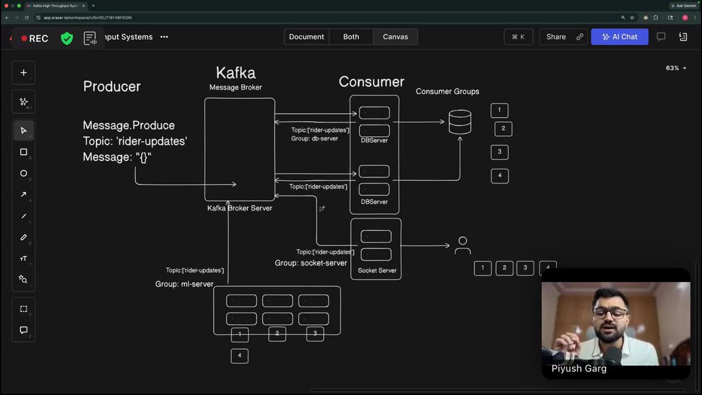
Task: Select the pointer selection tool
Action: [23, 130]
